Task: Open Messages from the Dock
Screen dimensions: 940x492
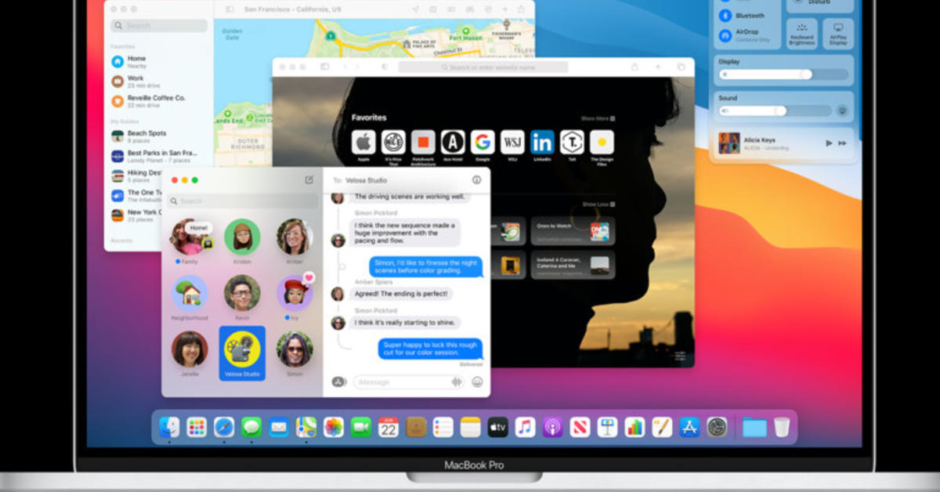Action: (x=251, y=427)
